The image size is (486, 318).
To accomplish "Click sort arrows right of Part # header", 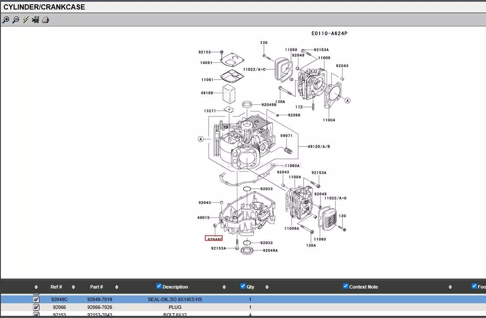I will pyautogui.click(x=117, y=287).
